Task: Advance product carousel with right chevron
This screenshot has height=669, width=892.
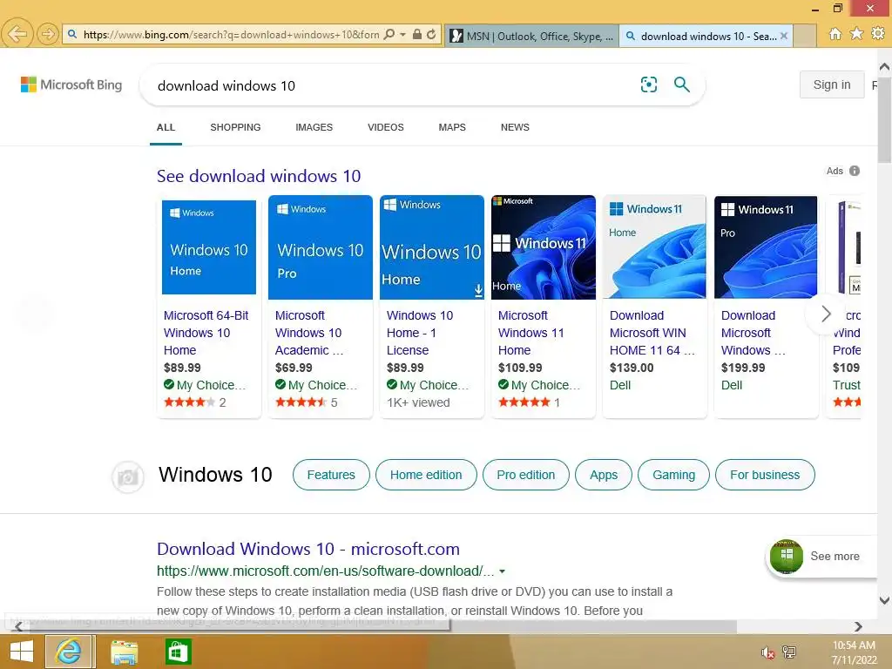Action: click(x=826, y=314)
